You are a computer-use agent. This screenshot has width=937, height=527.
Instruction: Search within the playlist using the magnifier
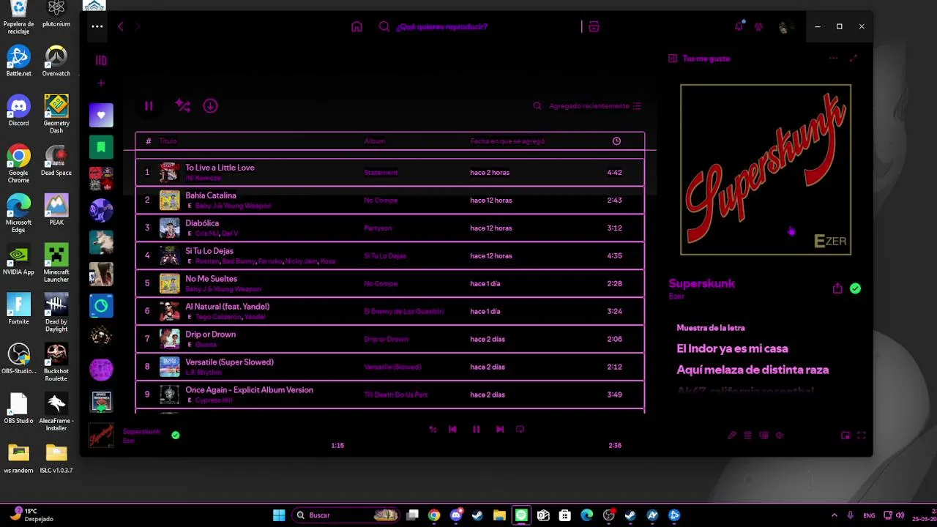click(537, 106)
